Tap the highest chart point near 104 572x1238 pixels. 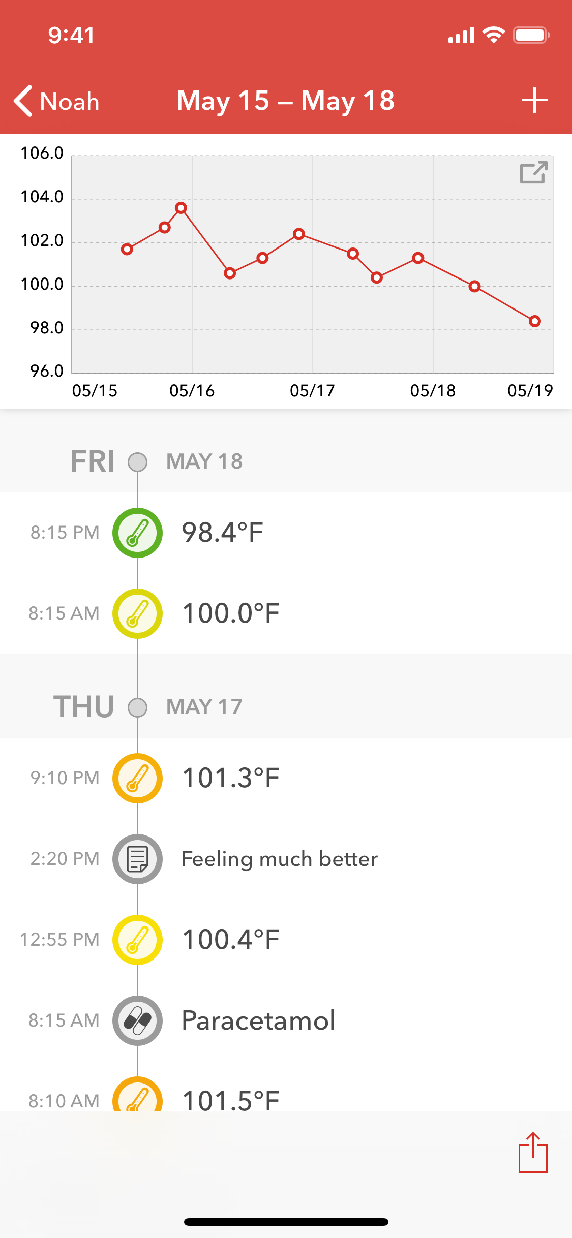click(x=181, y=208)
